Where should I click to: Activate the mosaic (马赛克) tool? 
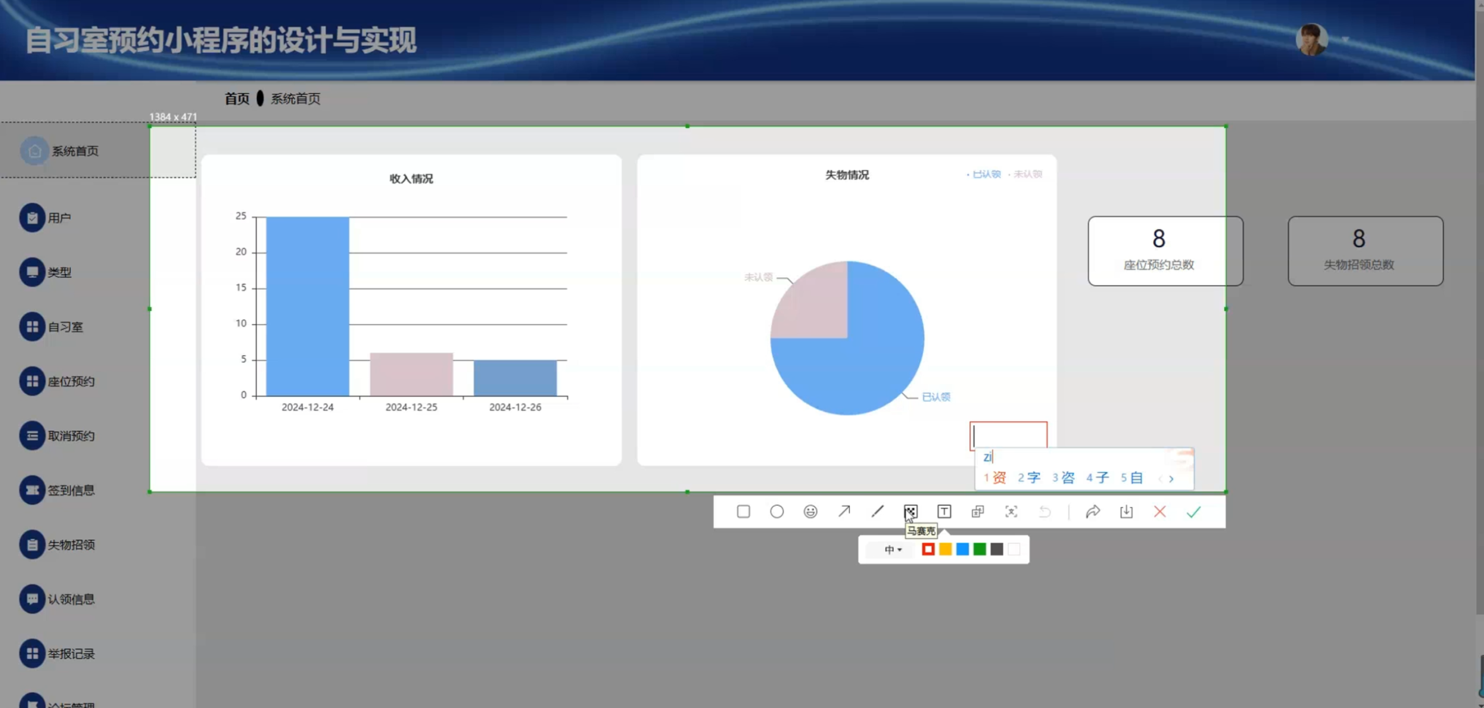pos(911,511)
